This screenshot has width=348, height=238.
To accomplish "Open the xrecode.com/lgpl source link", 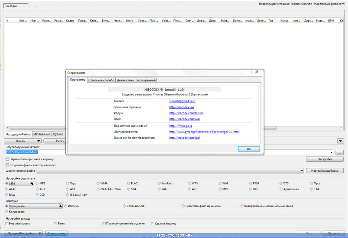I will [185, 138].
